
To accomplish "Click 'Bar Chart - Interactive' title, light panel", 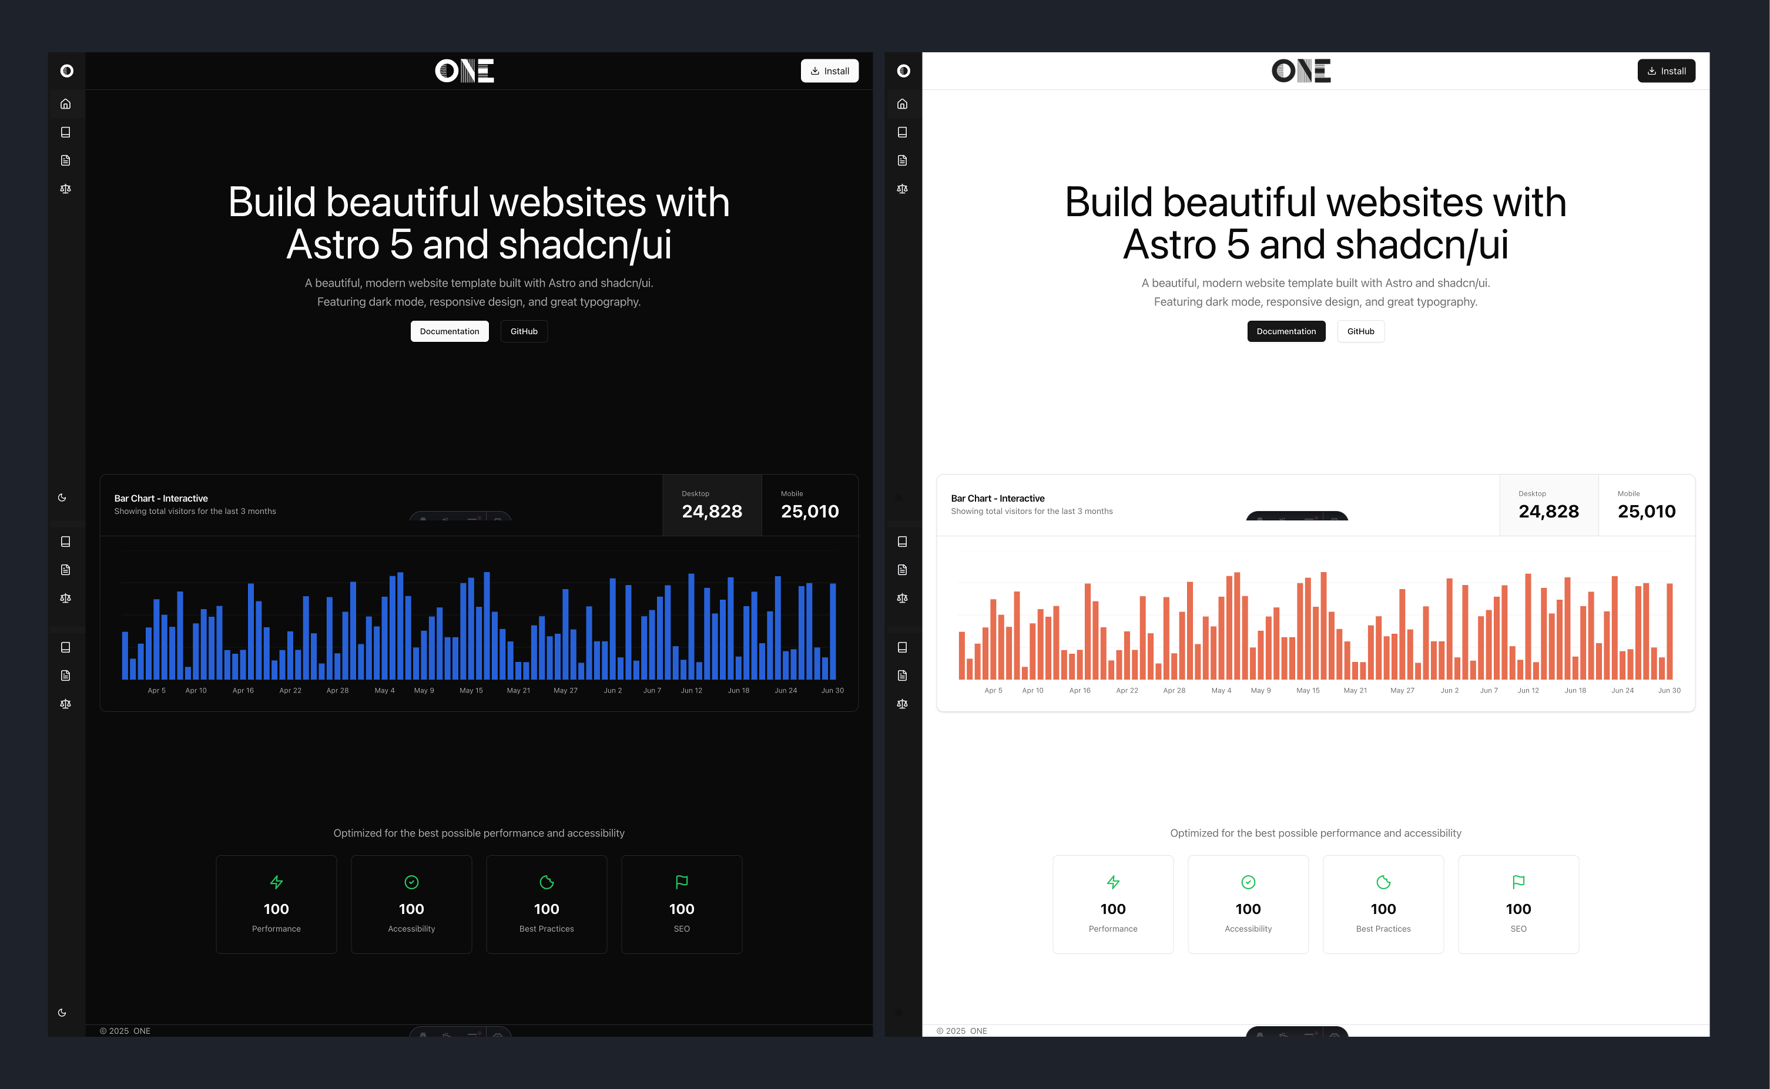I will tap(998, 499).
